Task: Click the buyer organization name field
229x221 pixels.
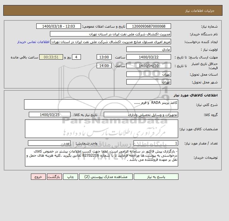Action: click(110, 34)
